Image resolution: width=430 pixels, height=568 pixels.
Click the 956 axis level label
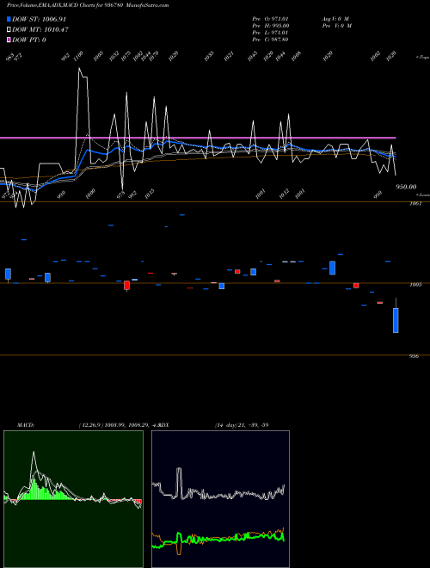pyautogui.click(x=414, y=356)
